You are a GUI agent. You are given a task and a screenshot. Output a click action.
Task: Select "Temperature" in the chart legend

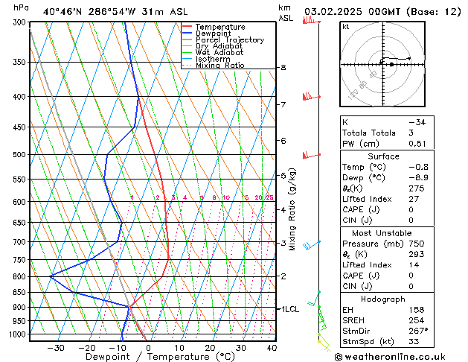(x=220, y=27)
